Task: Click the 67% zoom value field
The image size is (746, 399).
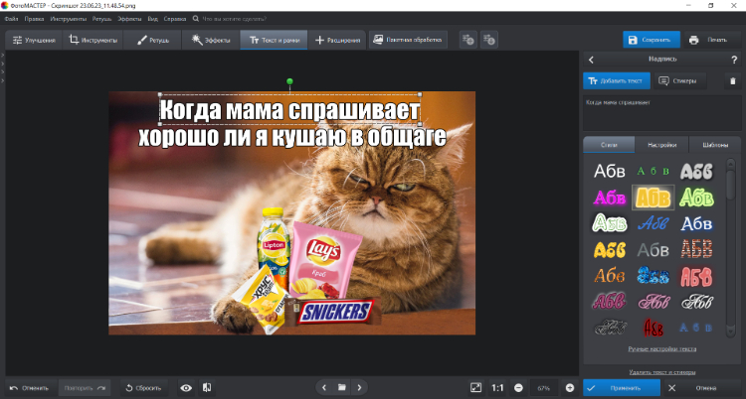Action: click(544, 388)
